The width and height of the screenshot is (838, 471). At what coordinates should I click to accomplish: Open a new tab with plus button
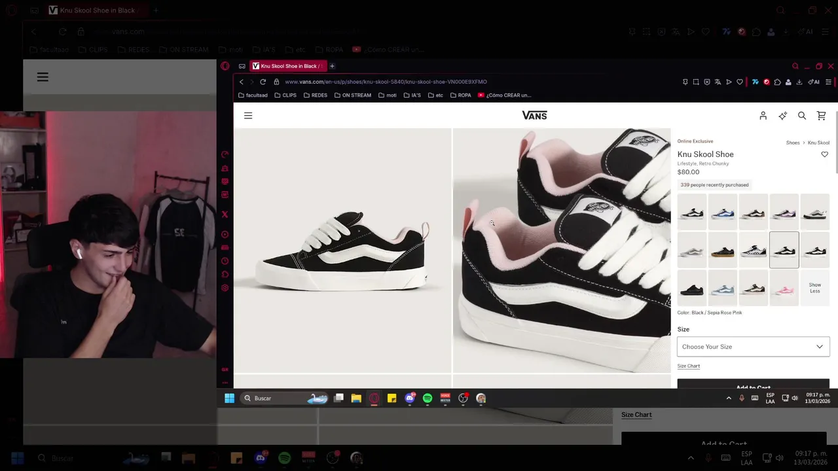click(332, 66)
